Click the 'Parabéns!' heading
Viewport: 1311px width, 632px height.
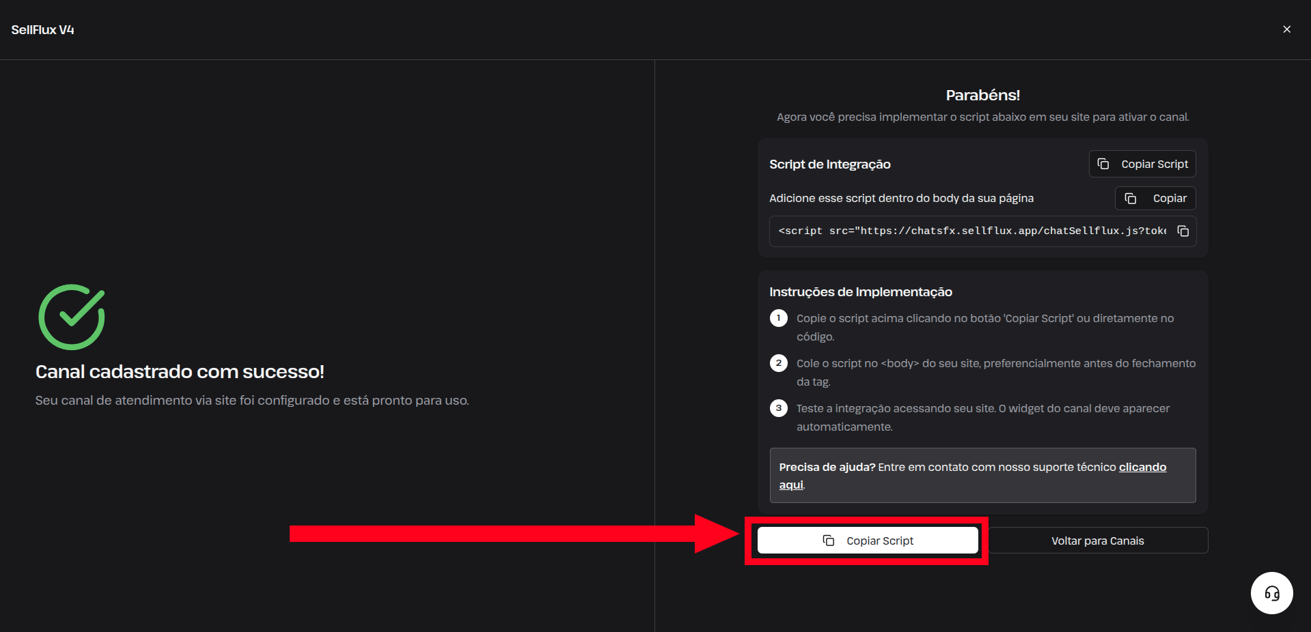(983, 96)
